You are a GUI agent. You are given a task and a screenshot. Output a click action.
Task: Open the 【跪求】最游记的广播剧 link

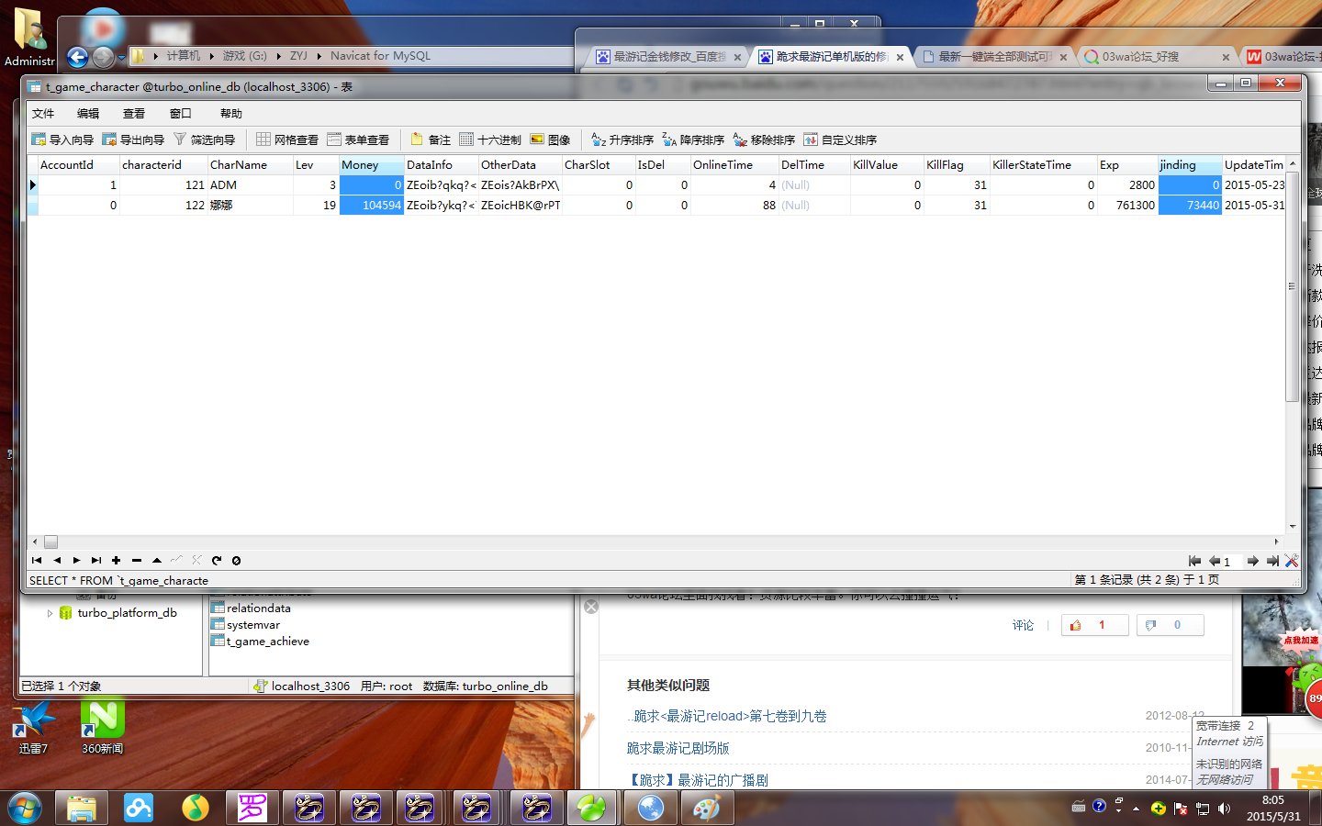click(697, 780)
